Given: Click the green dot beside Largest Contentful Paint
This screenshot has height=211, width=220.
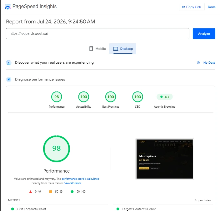Looking at the screenshot, I should point(118,209).
